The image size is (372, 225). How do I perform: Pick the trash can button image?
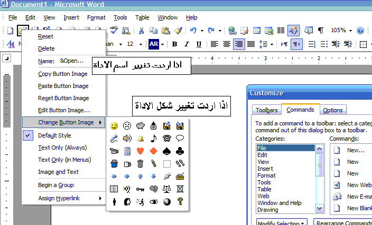pyautogui.click(x=141, y=164)
